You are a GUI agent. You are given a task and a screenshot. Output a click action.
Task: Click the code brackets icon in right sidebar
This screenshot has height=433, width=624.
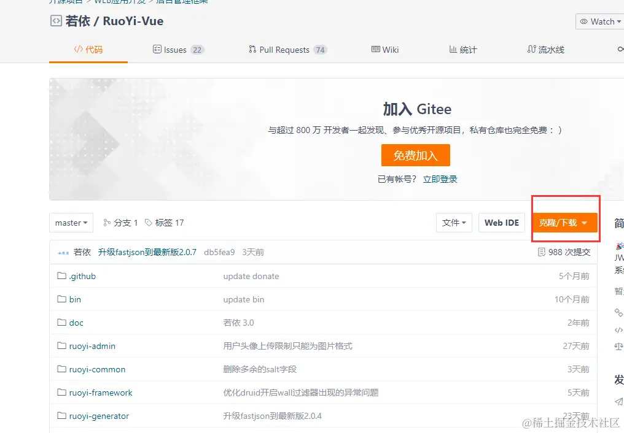[x=619, y=330]
